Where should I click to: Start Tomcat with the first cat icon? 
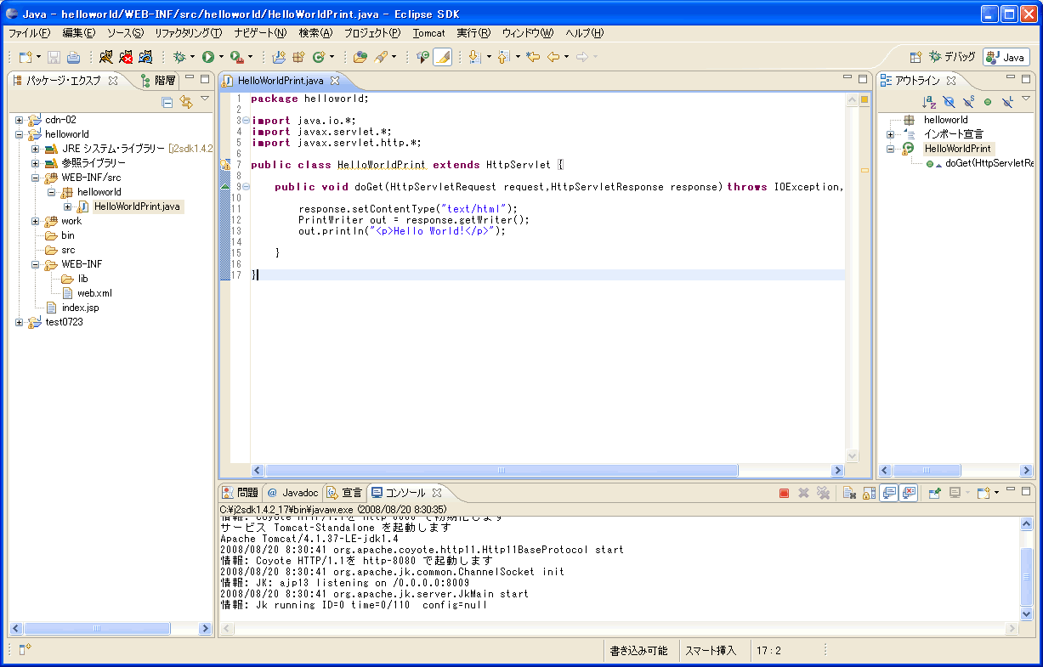click(106, 57)
